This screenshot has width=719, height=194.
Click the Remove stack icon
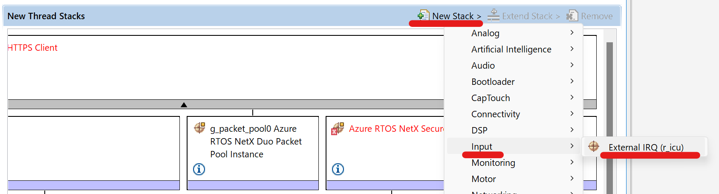(572, 16)
